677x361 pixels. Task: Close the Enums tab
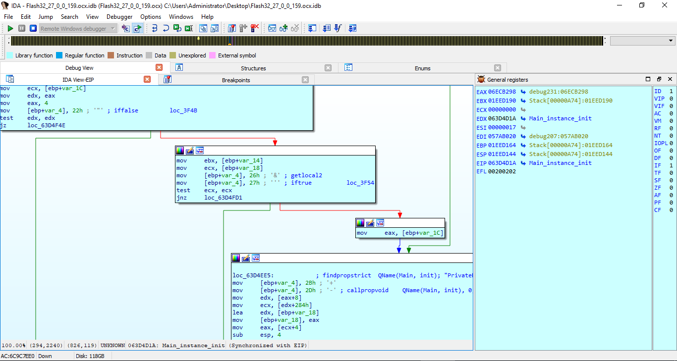[x=498, y=68]
